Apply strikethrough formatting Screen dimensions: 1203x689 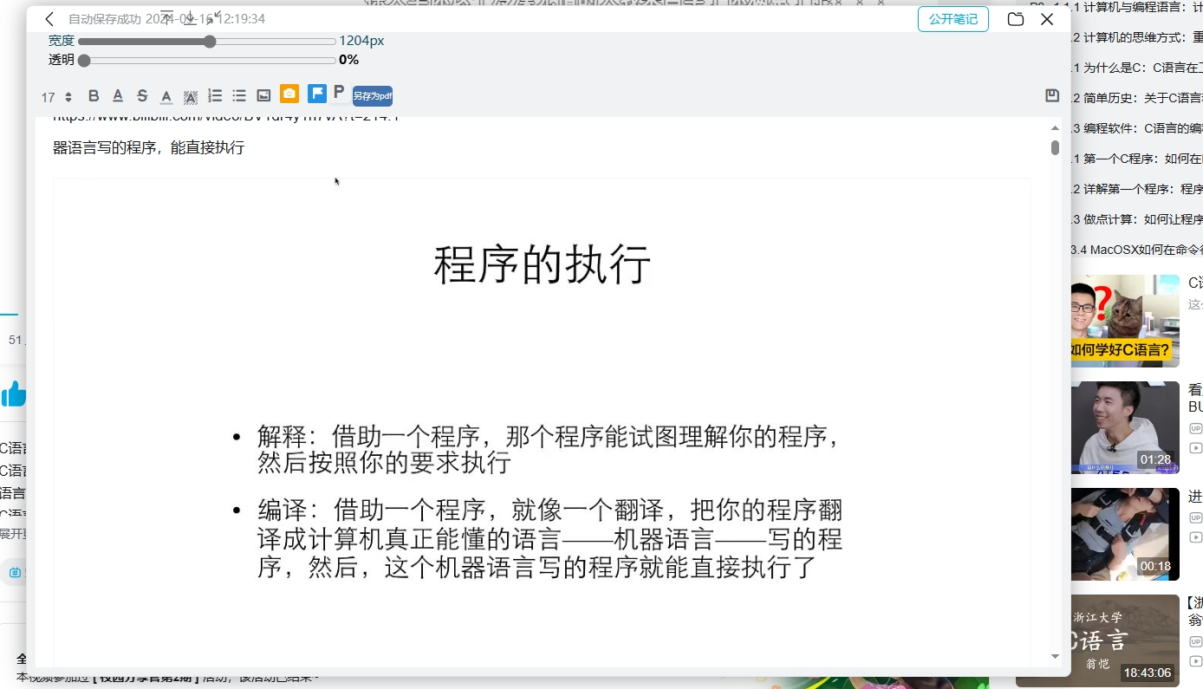[142, 96]
